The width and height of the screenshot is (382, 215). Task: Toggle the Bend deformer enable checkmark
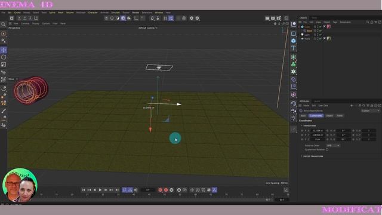pos(321,31)
